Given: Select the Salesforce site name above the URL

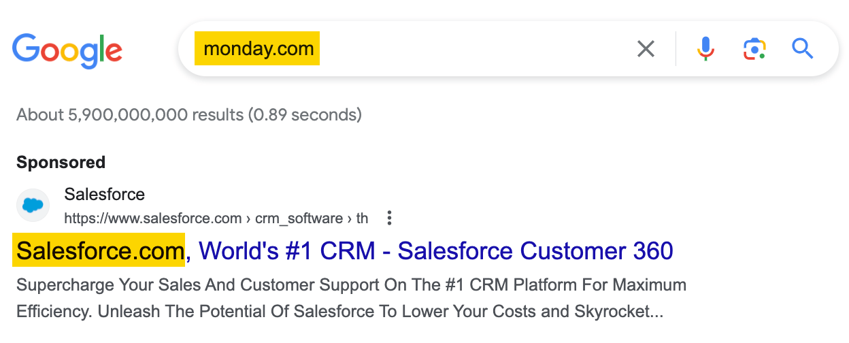Looking at the screenshot, I should tap(105, 195).
